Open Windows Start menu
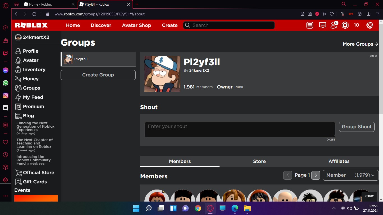Screen dimensions: 383x215 tap(136, 208)
